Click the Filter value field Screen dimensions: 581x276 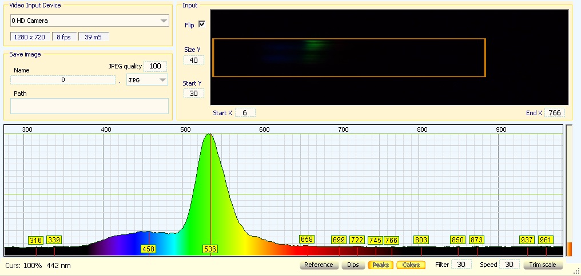[461, 265]
